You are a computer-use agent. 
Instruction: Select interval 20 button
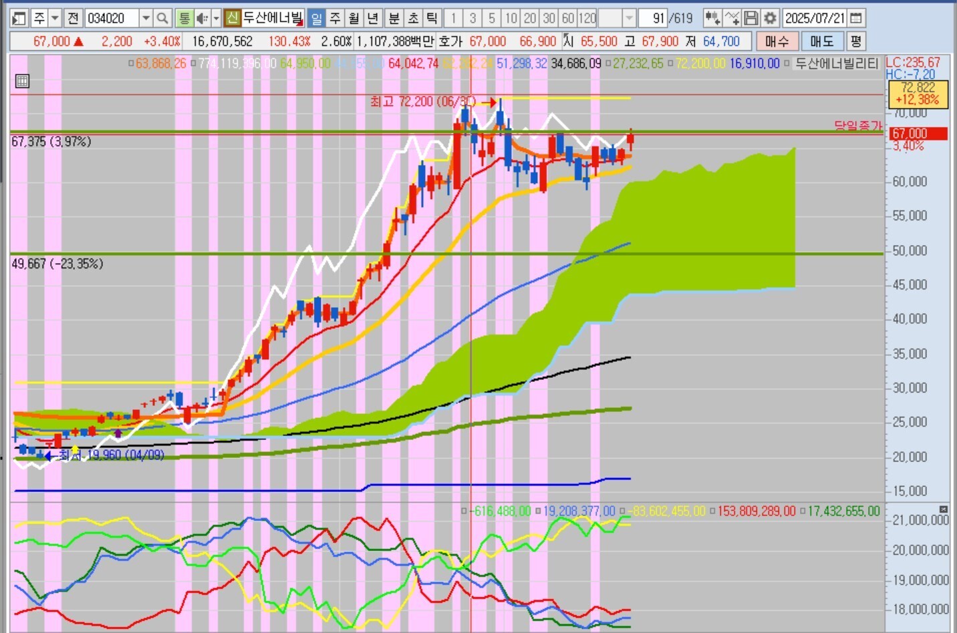point(530,18)
